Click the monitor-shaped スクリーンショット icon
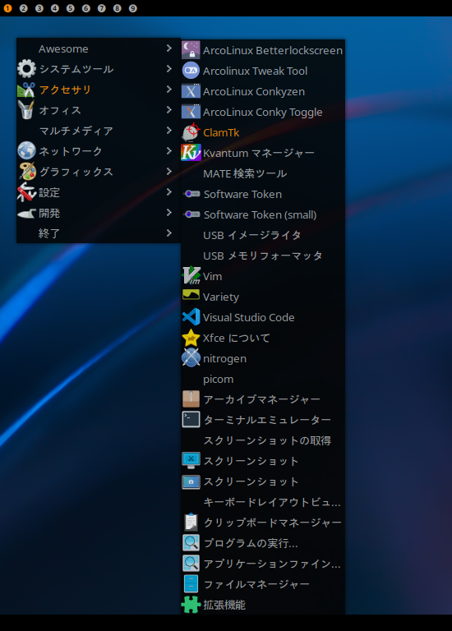Image resolution: width=452 pixels, height=631 pixels. click(x=191, y=461)
